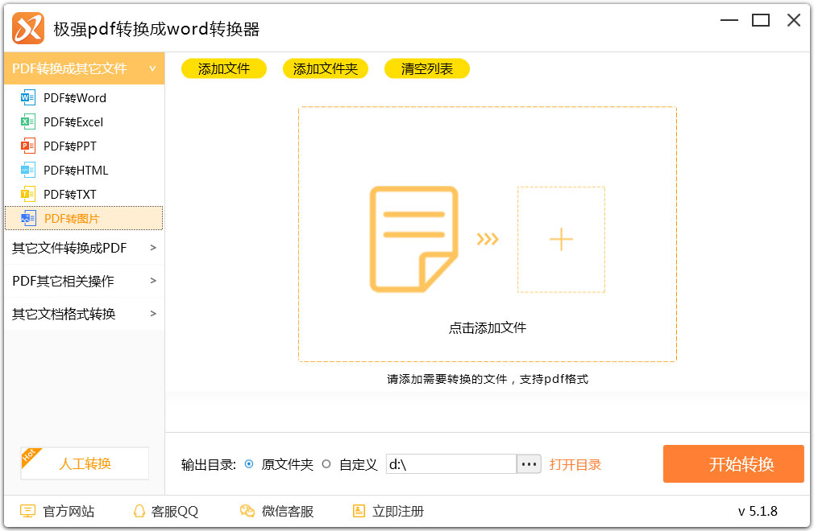Click the 添加文件 button

pyautogui.click(x=224, y=69)
